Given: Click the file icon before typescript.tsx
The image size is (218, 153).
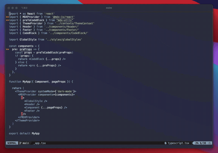Looking at the screenshot, I should pos(165,143).
